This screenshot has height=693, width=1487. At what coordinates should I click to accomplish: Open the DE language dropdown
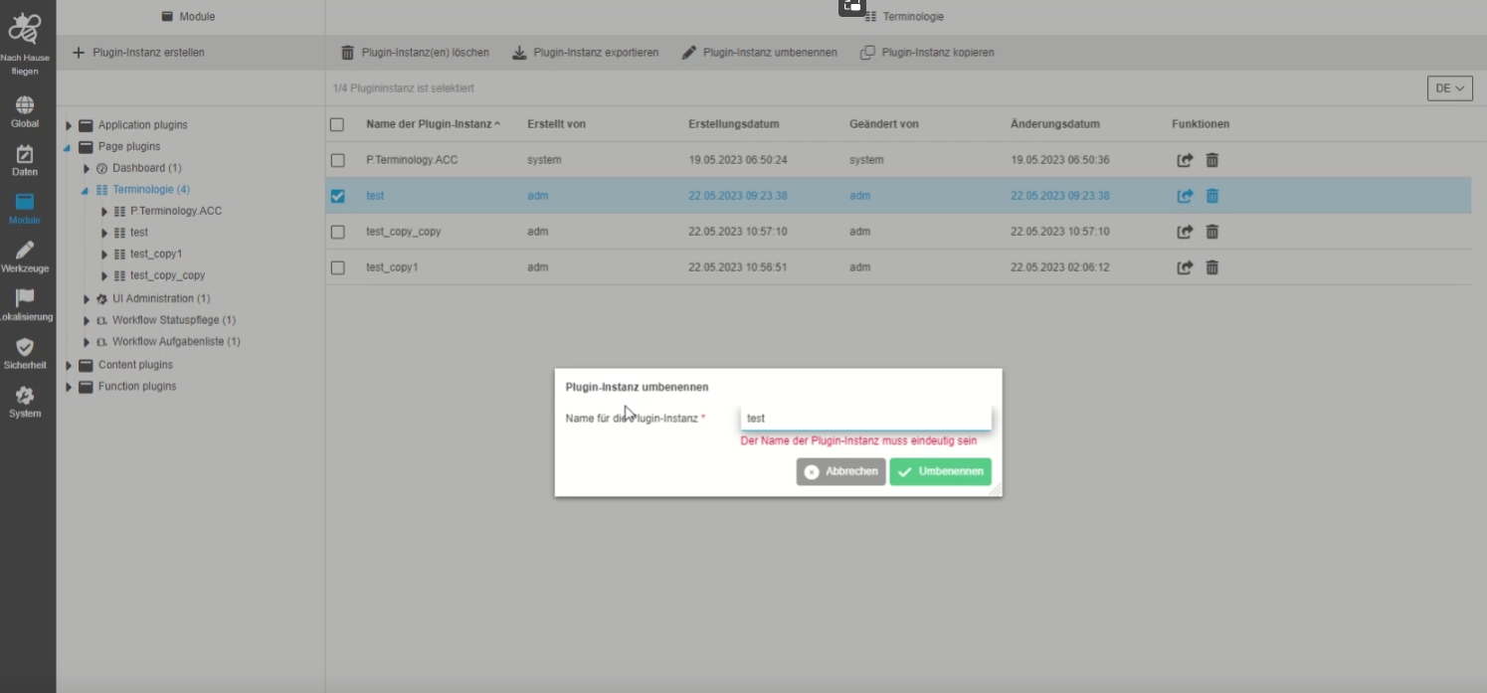(1449, 88)
